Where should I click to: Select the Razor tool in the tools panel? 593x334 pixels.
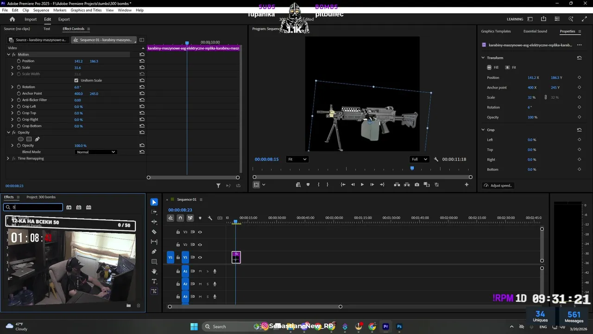154,231
